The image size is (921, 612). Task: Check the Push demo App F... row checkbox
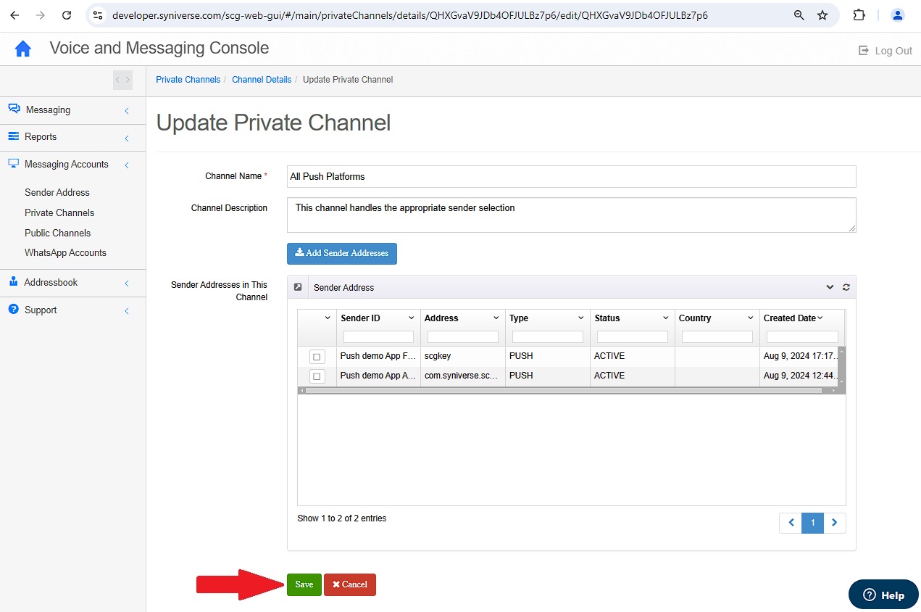[317, 357]
